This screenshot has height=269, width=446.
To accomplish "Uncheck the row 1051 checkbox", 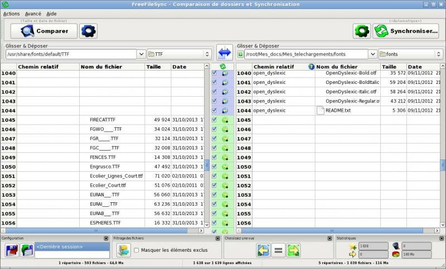I will click(x=214, y=176).
